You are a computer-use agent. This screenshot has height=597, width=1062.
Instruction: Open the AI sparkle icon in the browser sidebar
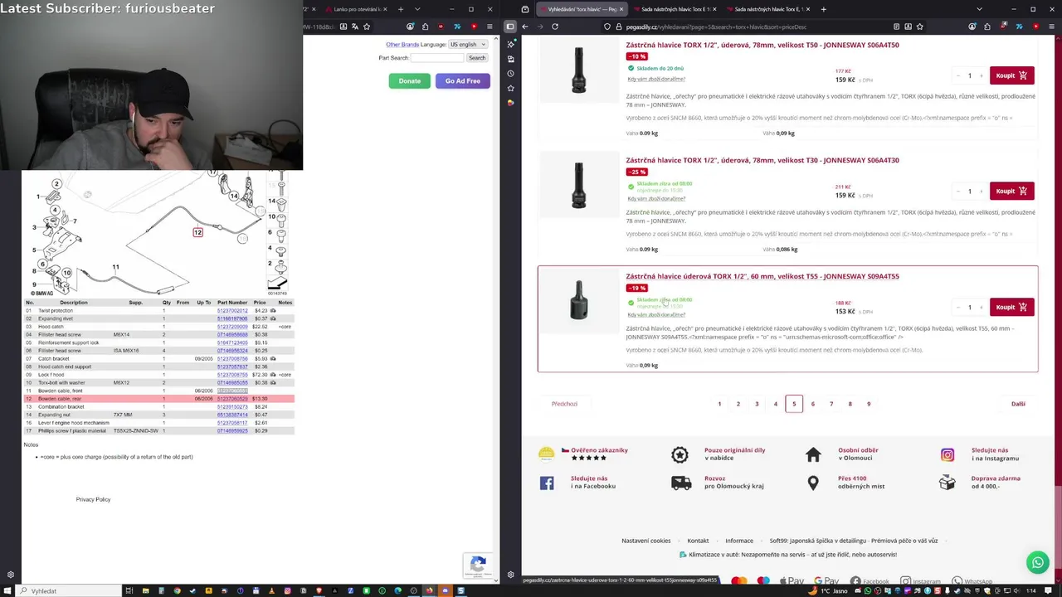(x=510, y=44)
